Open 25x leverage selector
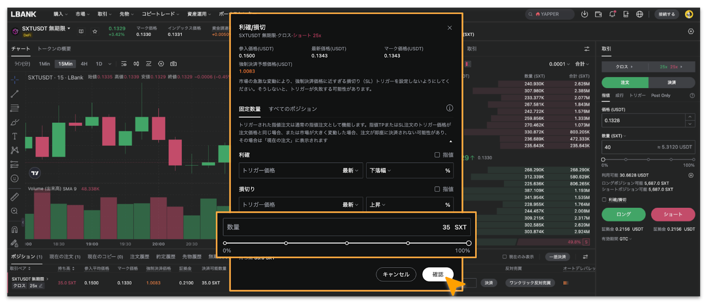Image resolution: width=707 pixels, height=302 pixels. 671,67
